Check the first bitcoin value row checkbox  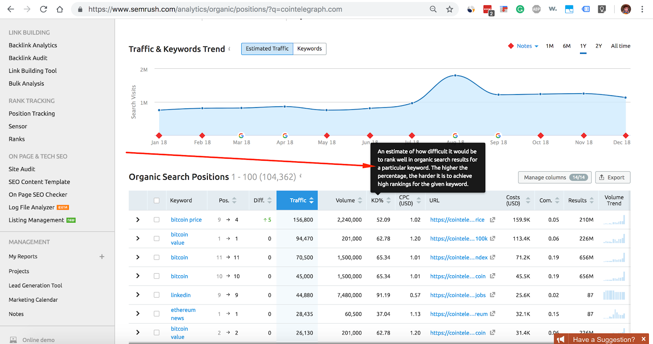click(156, 239)
